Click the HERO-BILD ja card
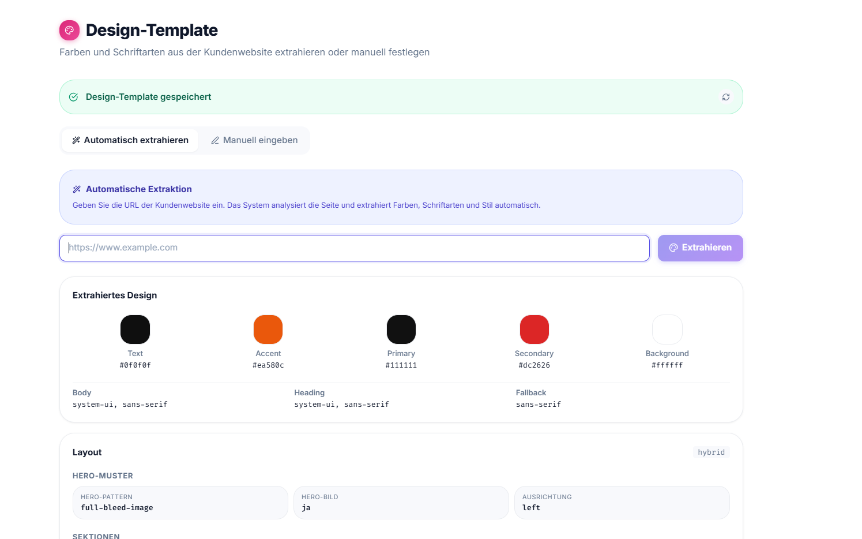862x539 pixels. point(401,503)
